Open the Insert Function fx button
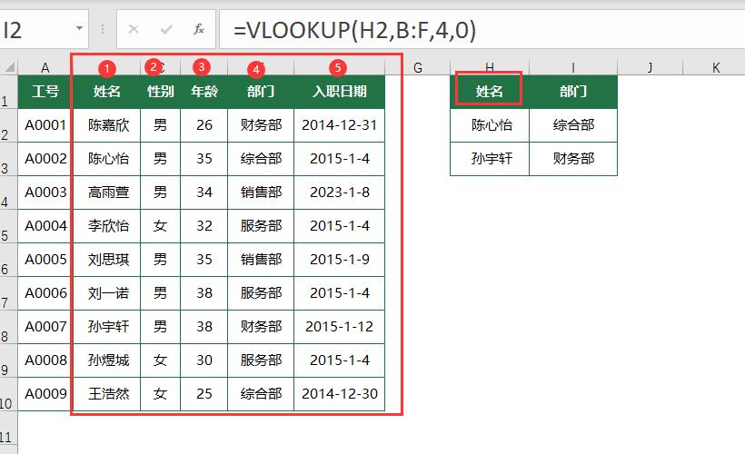 199,29
